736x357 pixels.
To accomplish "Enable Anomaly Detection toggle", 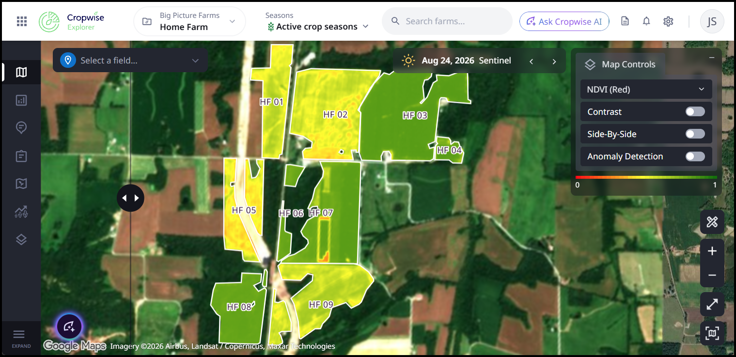I will pyautogui.click(x=695, y=156).
